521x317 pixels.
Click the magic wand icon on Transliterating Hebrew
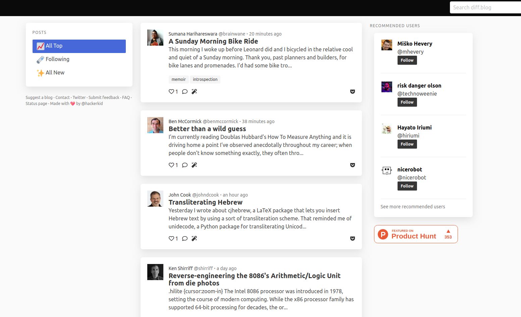(194, 238)
